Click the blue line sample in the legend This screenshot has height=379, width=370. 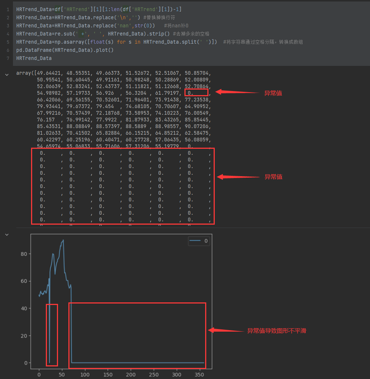195,241
